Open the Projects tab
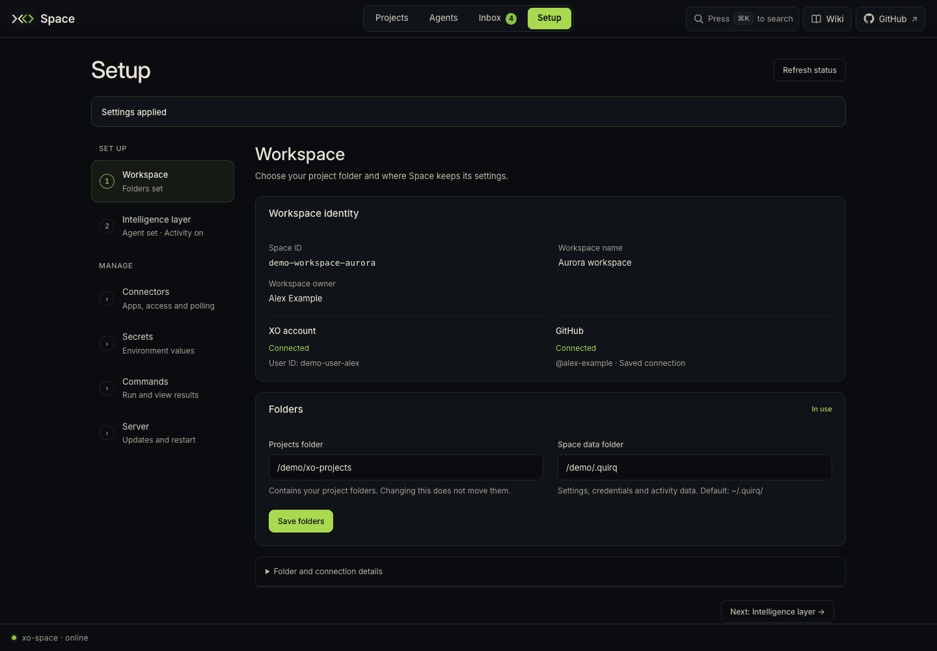 point(392,18)
